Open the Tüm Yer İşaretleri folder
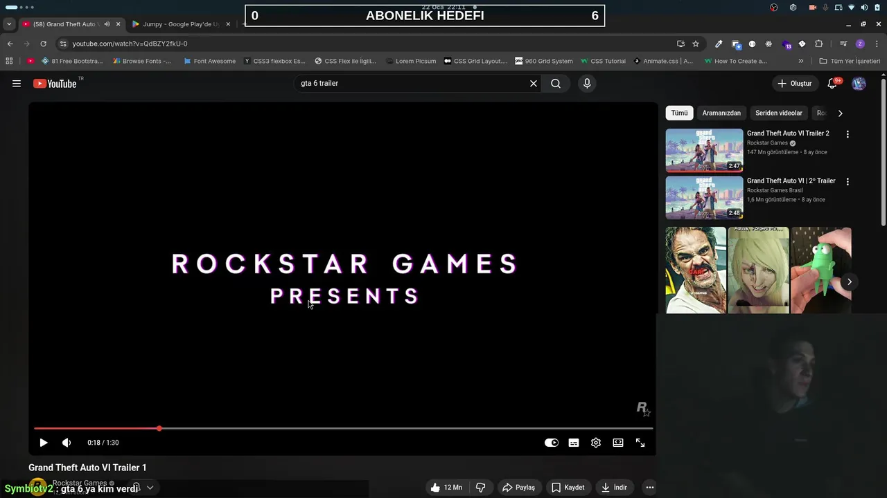 [x=850, y=61]
